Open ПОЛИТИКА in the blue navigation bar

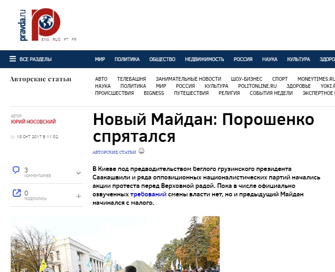(x=127, y=59)
